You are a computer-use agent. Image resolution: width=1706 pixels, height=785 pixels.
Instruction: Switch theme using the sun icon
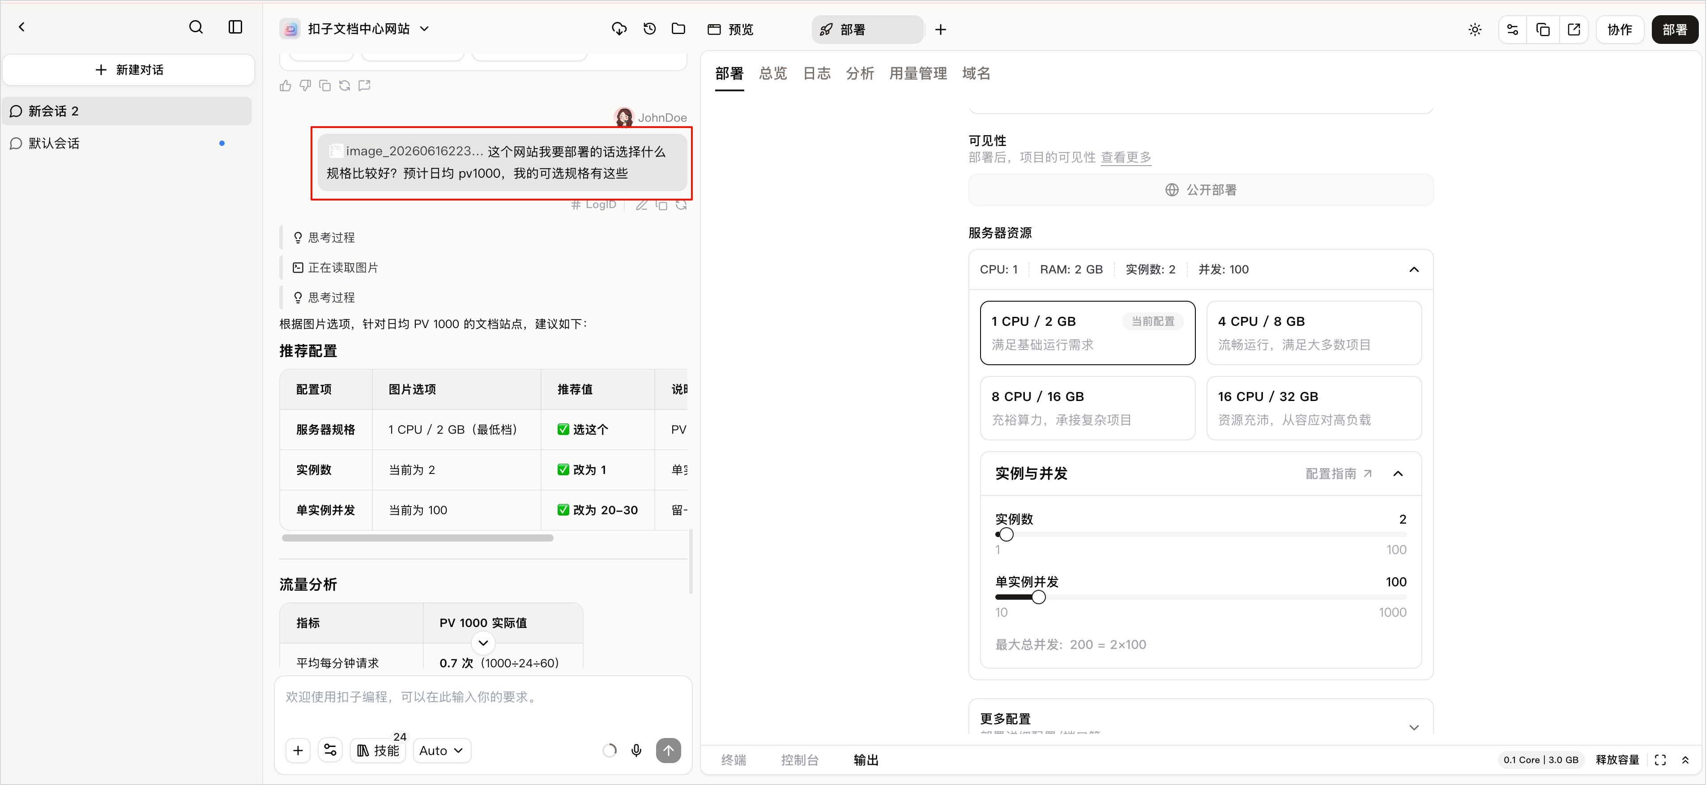pos(1475,30)
